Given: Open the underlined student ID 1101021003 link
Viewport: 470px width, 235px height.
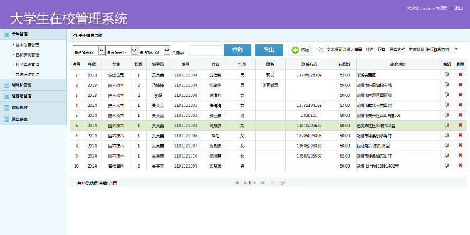Looking at the screenshot, I should pyautogui.click(x=185, y=126).
